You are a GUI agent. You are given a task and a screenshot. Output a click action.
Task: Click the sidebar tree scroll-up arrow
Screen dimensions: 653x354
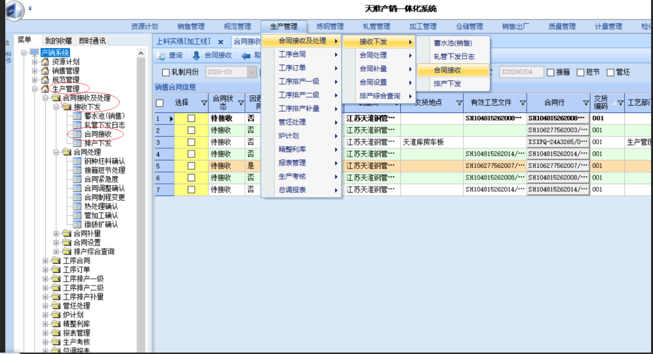click(141, 54)
